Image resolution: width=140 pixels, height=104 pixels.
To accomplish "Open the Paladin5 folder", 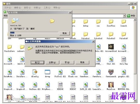I will pyautogui.click(x=124, y=34).
